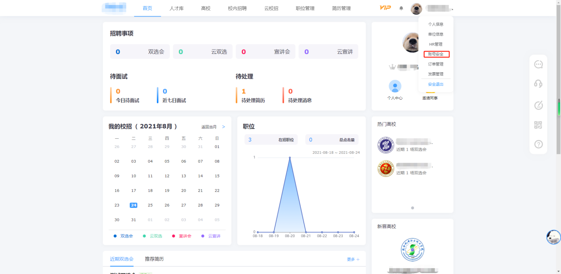Click 返回当月 in the calendar

point(209,127)
